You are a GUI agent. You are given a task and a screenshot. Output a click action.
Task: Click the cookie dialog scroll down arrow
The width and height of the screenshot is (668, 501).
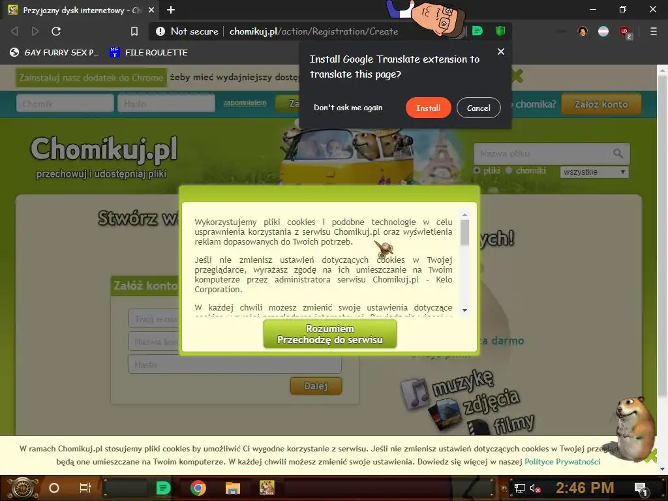464,311
